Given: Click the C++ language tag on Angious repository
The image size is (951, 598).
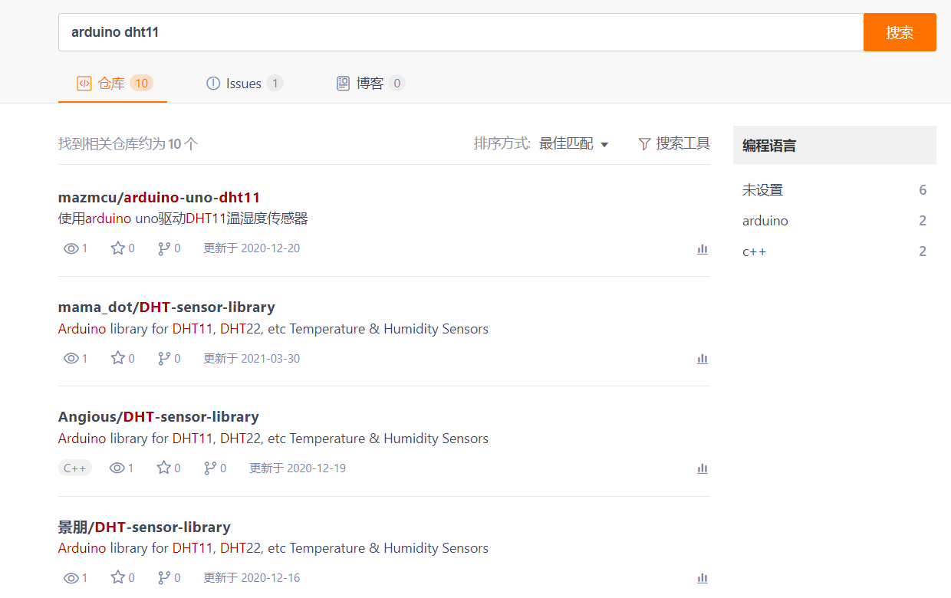Looking at the screenshot, I should coord(75,468).
